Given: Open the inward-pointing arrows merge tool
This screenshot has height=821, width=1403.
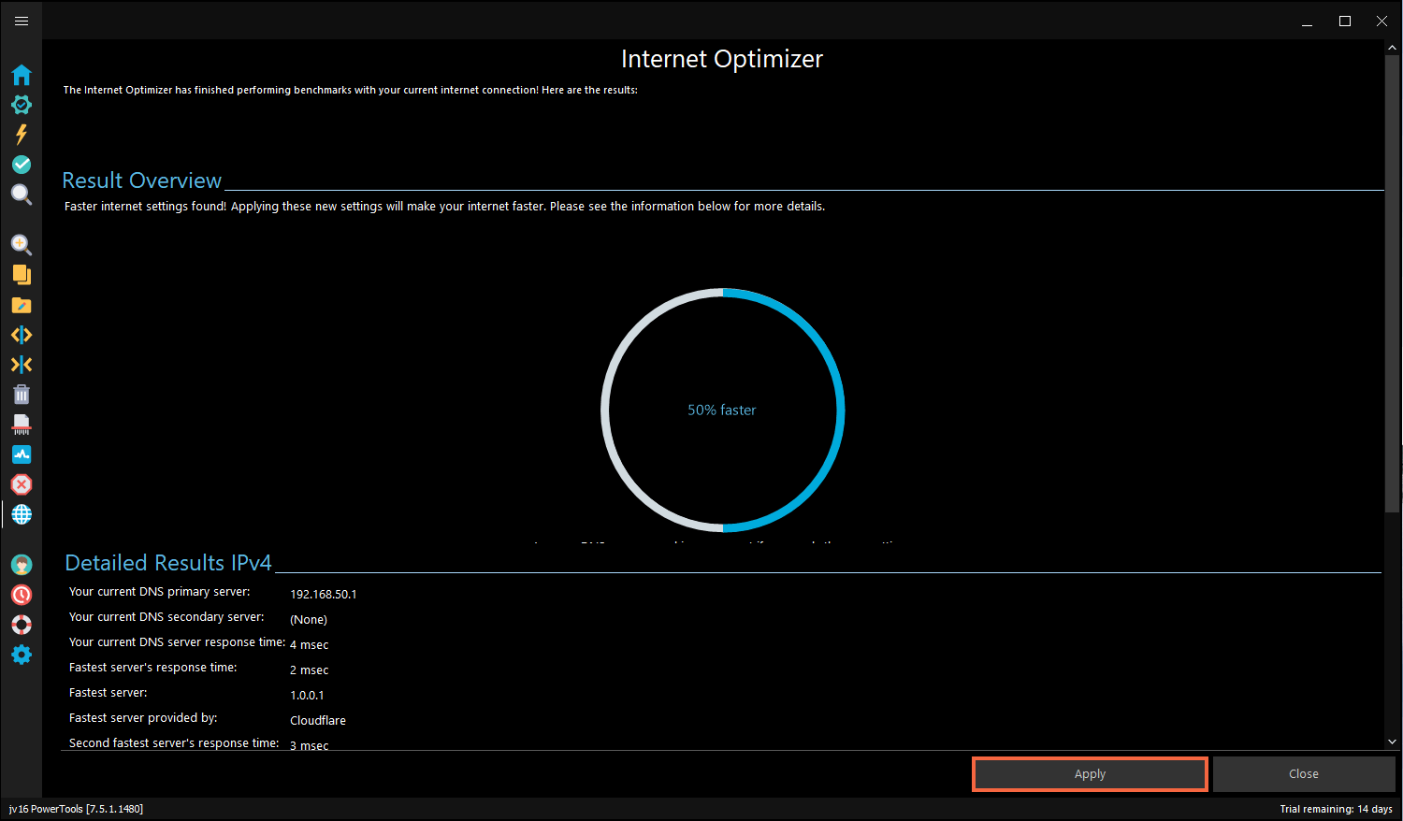Looking at the screenshot, I should [x=22, y=365].
